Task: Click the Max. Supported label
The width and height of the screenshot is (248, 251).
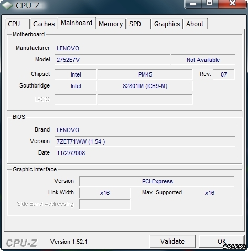Action: [162, 192]
